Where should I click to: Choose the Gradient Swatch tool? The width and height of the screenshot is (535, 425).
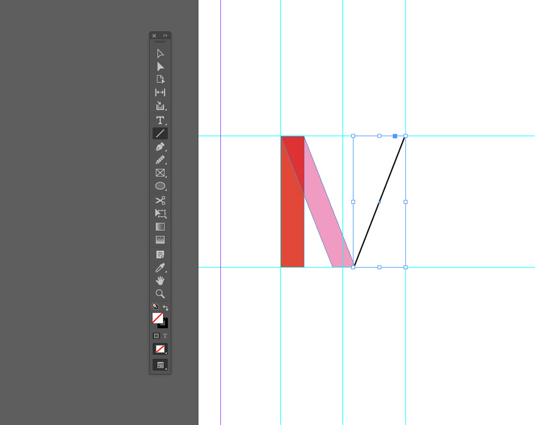160,226
